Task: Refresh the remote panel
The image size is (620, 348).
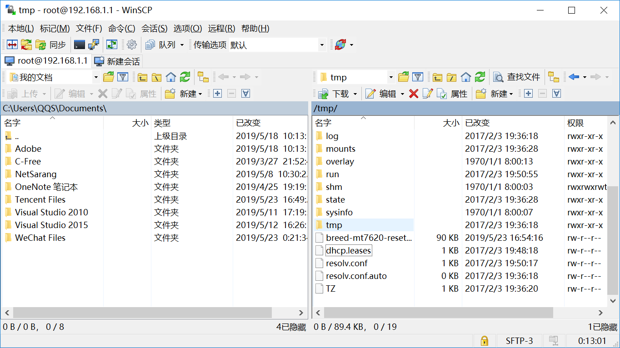Action: tap(480, 77)
